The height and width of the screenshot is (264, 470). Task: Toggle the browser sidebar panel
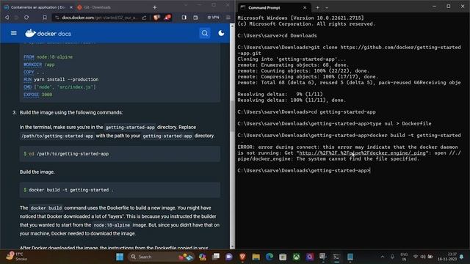coord(184,18)
